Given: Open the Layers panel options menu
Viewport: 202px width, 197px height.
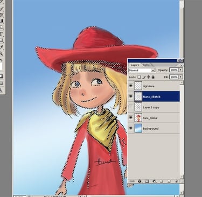Looking at the screenshot, I should tap(182, 65).
